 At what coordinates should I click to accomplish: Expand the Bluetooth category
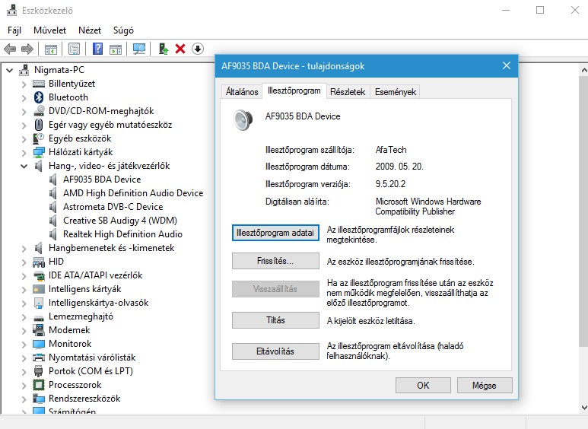tap(24, 97)
